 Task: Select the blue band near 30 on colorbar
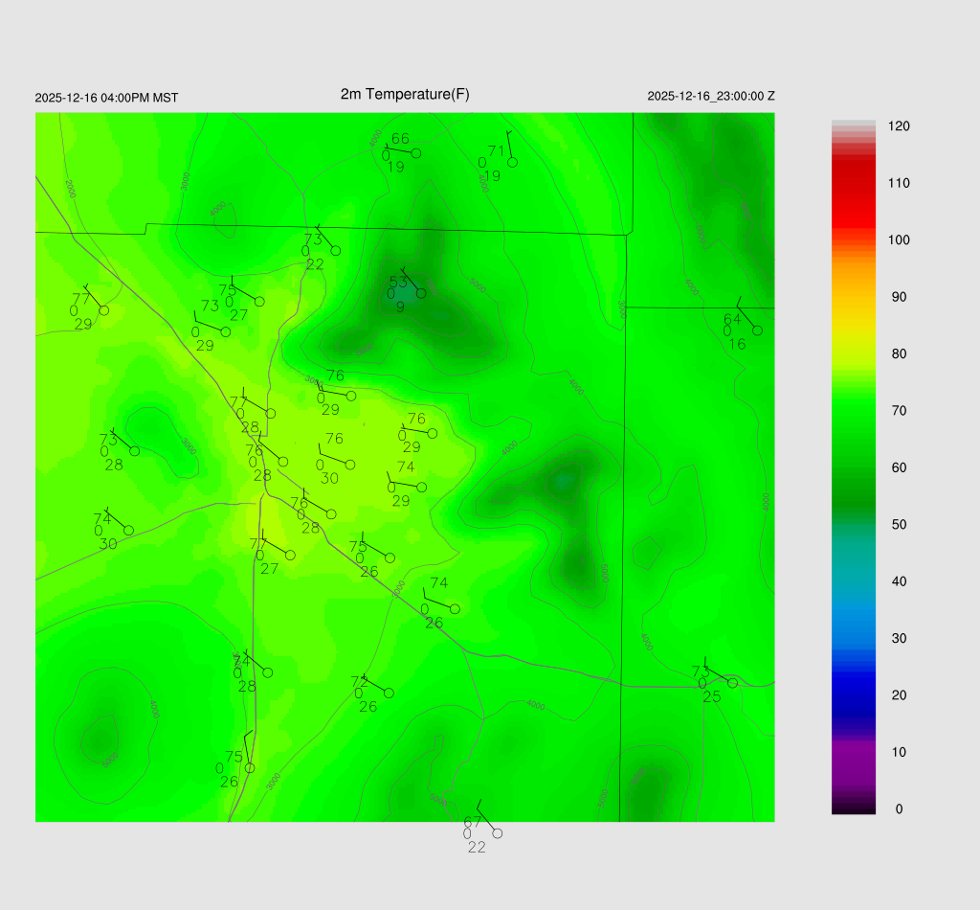click(x=854, y=637)
